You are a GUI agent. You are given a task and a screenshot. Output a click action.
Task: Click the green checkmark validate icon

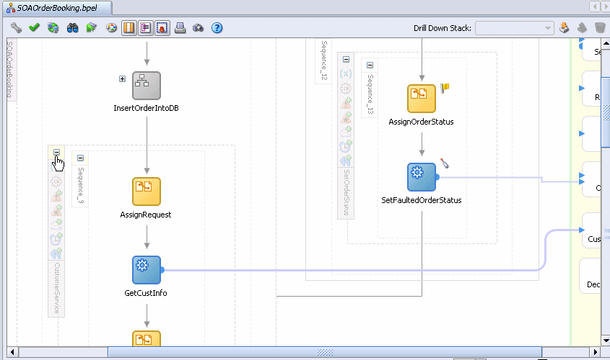34,28
